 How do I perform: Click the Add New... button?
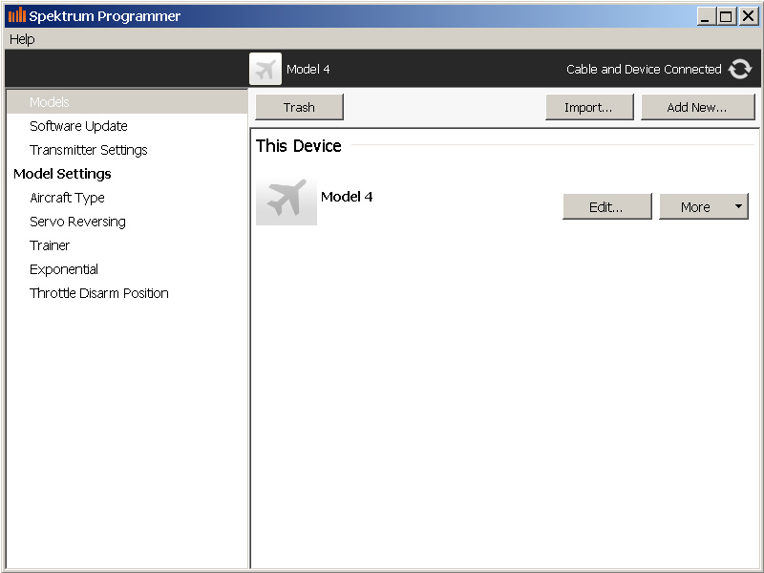click(x=698, y=107)
